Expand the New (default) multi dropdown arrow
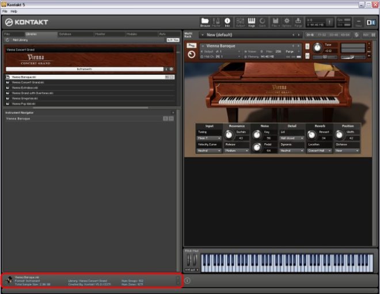Viewport: 380px width, 294px height. (202, 35)
